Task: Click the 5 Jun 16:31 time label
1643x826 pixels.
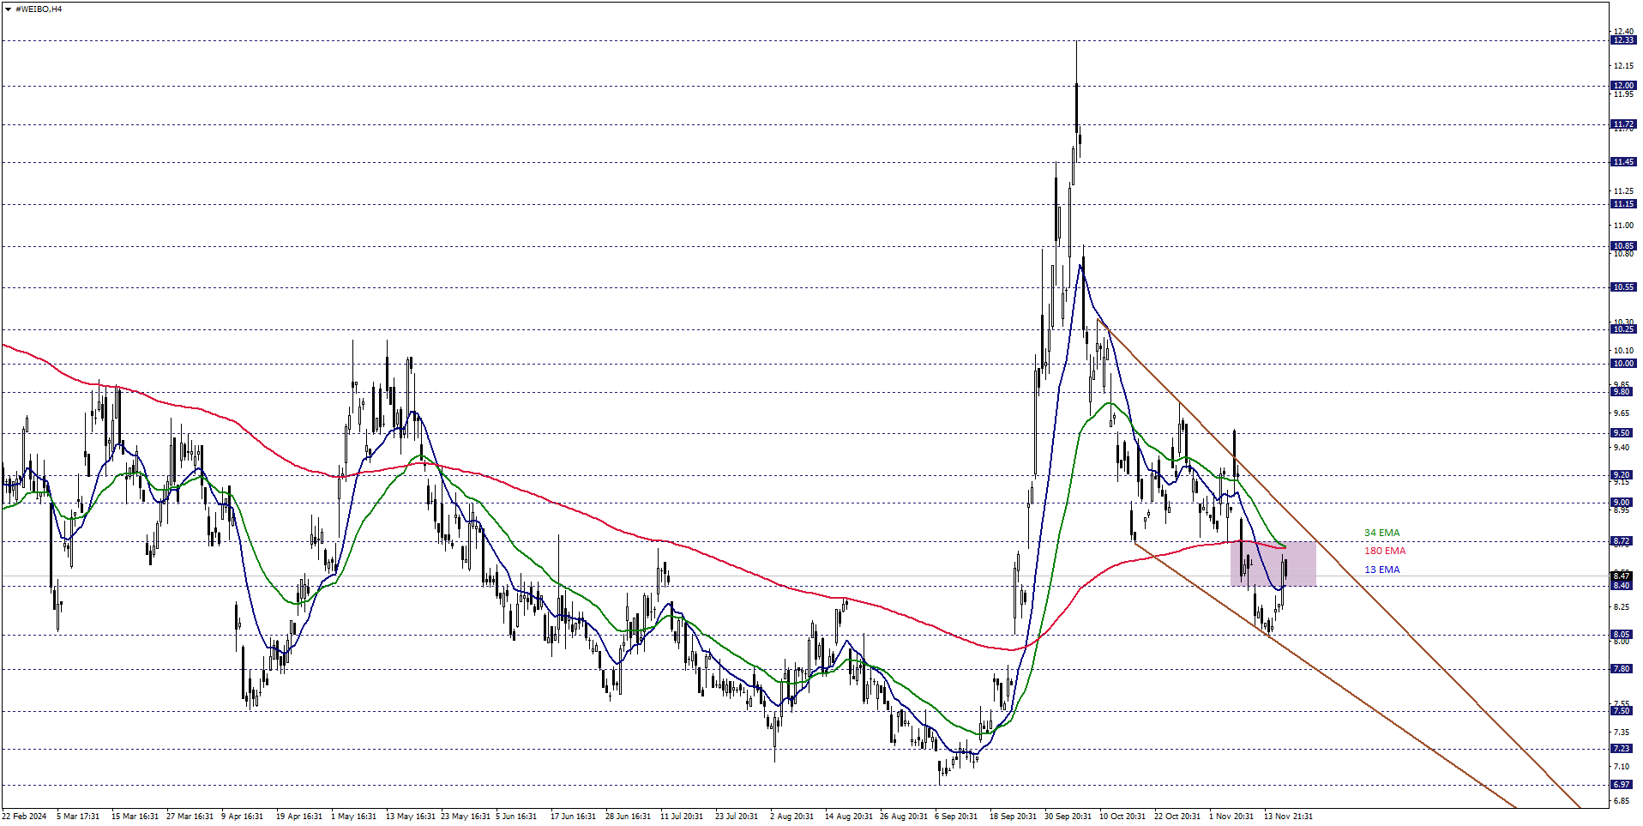Action: tap(516, 817)
